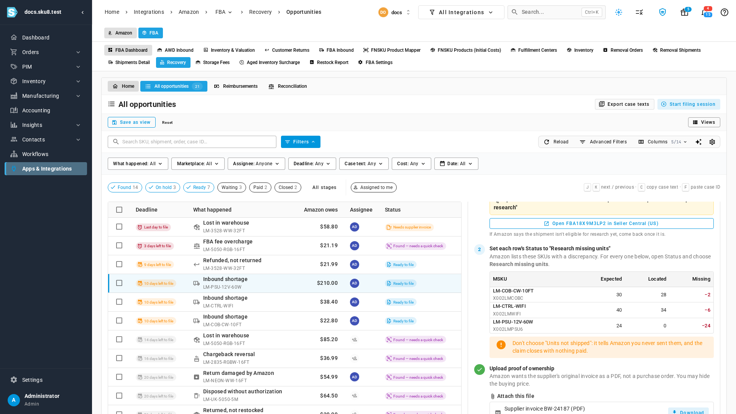The height and width of the screenshot is (414, 736).
Task: Expand the Orders sidebar section
Action: click(46, 52)
